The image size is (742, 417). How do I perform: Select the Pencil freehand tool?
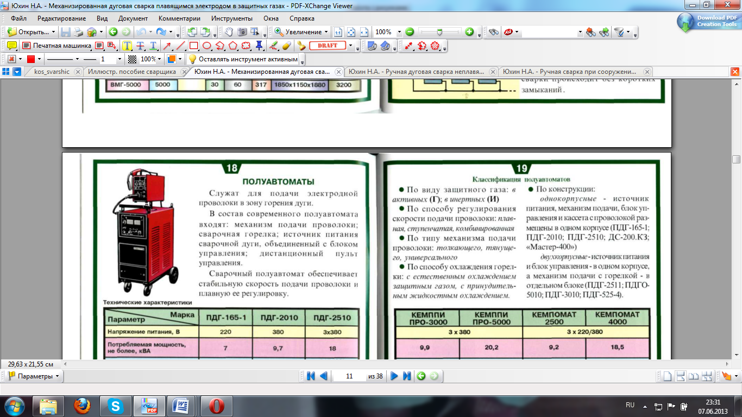coord(274,46)
